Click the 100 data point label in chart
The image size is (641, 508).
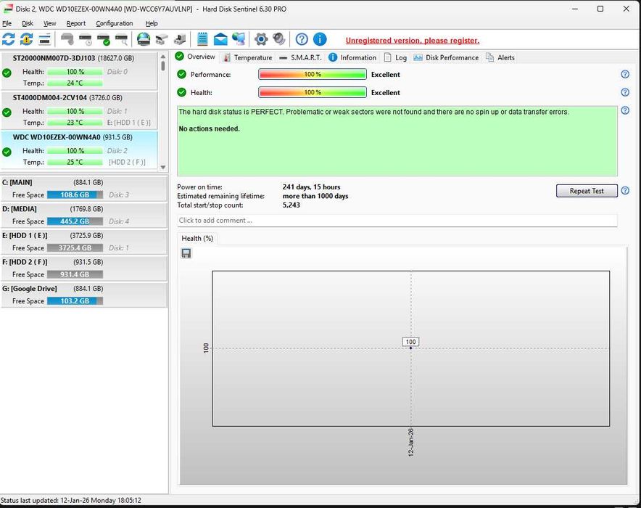point(410,342)
